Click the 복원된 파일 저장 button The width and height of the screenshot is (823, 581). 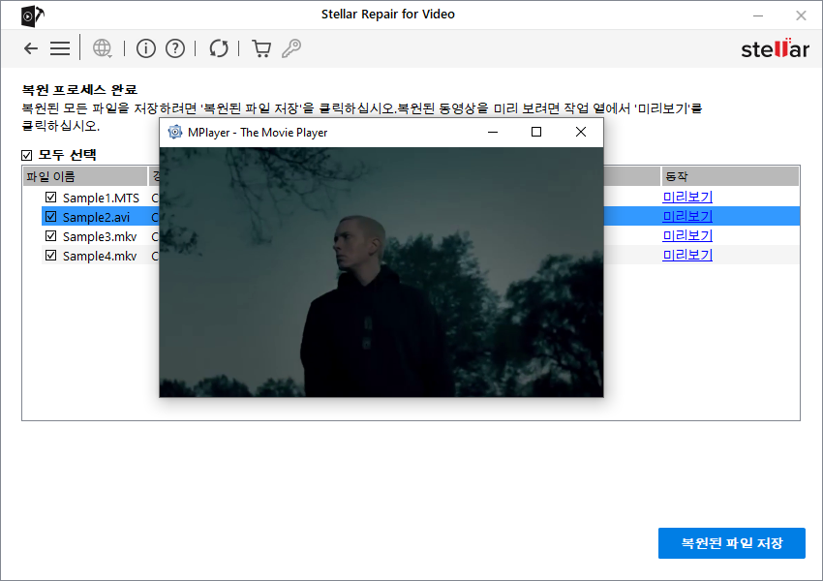tap(732, 543)
